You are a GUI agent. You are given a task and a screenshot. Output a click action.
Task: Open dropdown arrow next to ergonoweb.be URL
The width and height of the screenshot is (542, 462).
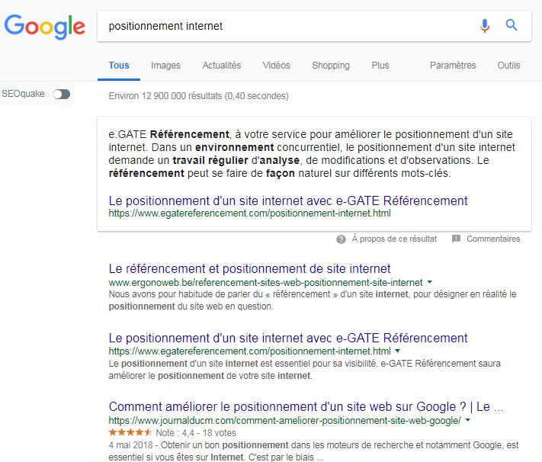click(430, 282)
